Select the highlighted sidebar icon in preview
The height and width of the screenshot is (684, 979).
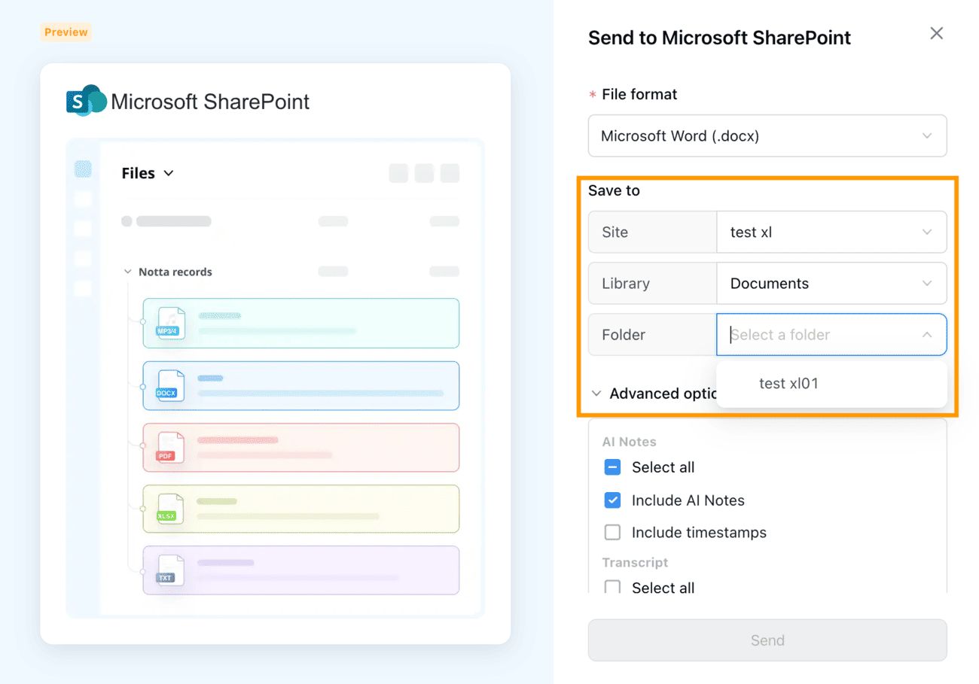(x=83, y=169)
